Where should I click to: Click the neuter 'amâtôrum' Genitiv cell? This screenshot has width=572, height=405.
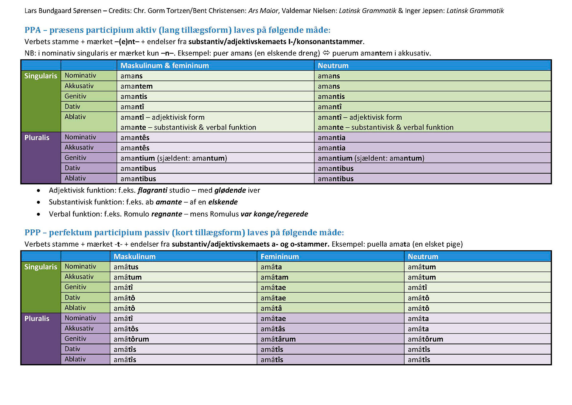pos(425,339)
